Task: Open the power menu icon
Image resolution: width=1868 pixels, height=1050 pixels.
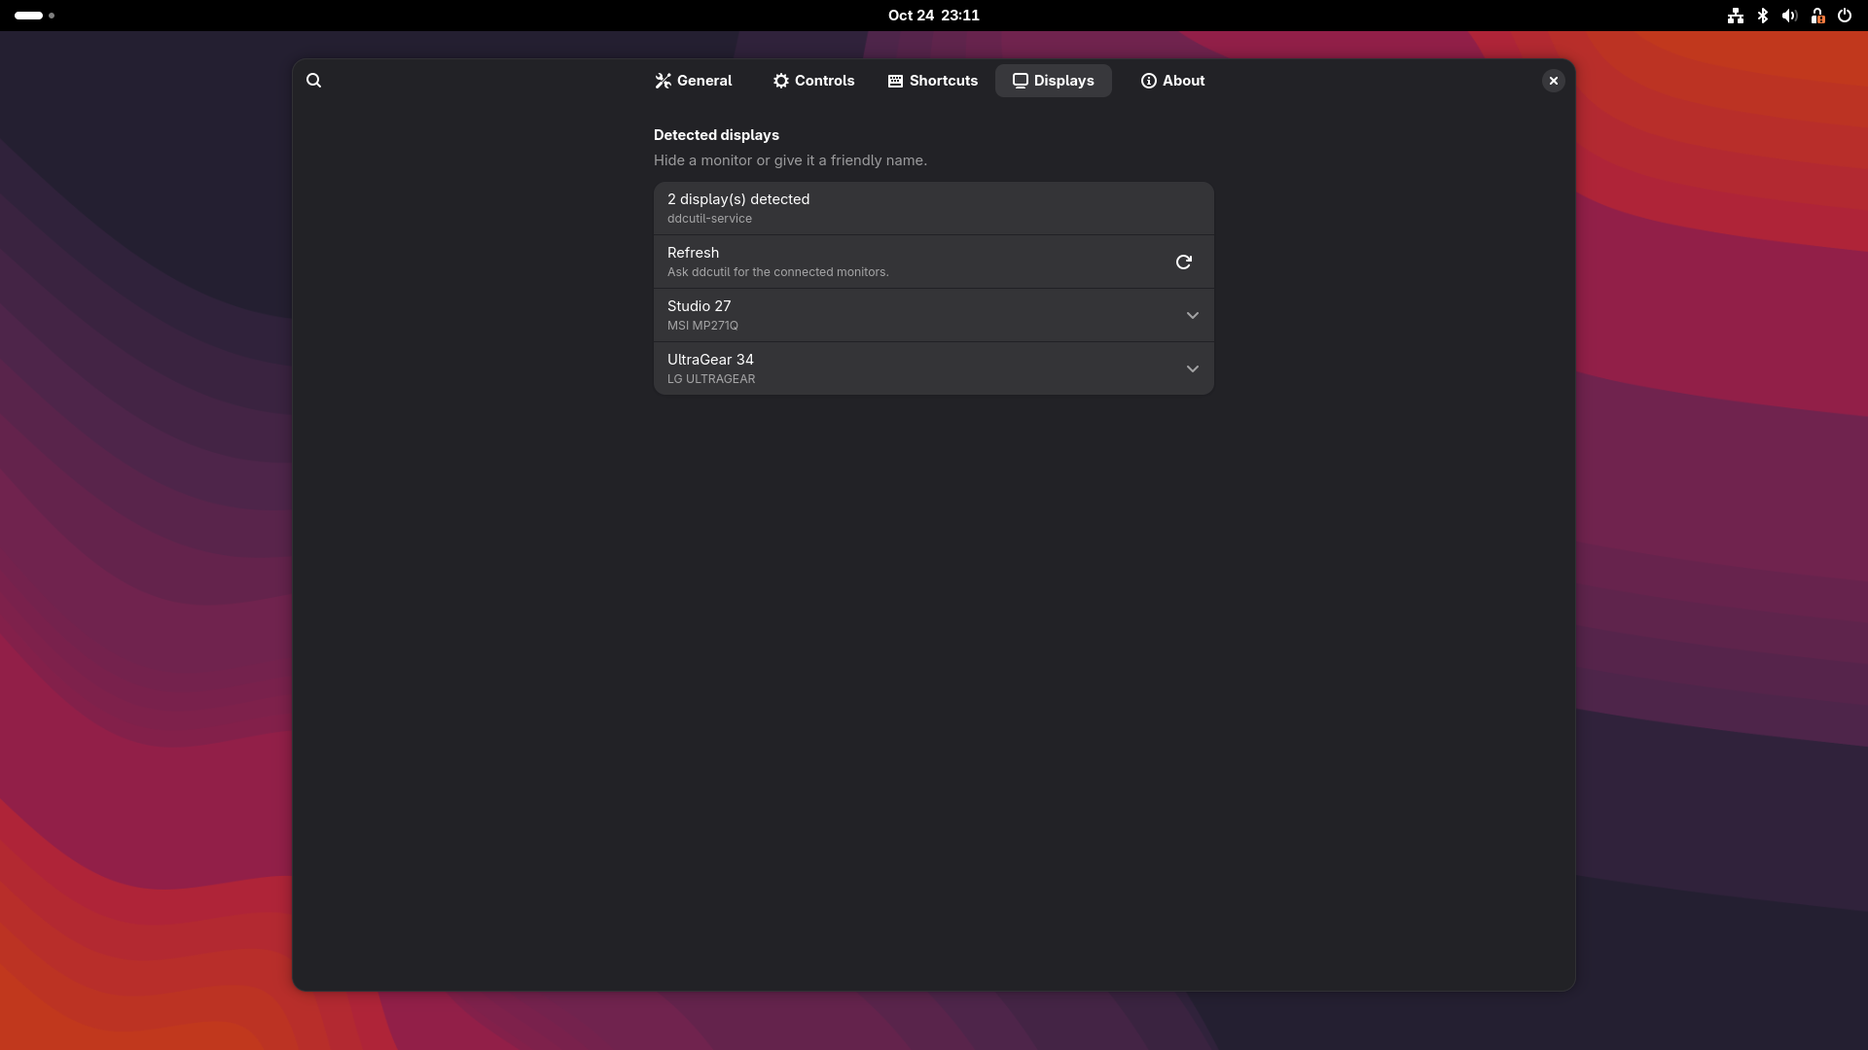Action: click(1844, 16)
